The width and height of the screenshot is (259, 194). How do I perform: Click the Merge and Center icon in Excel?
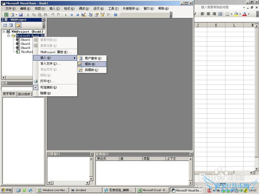point(220,14)
